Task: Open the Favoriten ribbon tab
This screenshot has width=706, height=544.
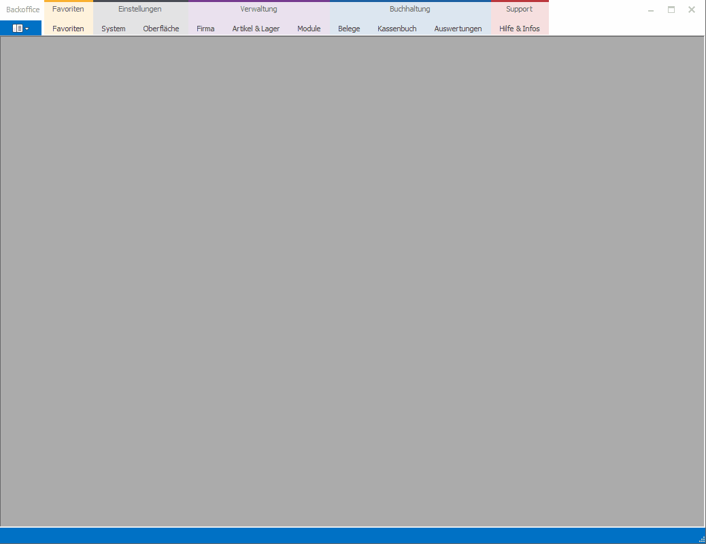Action: point(68,29)
